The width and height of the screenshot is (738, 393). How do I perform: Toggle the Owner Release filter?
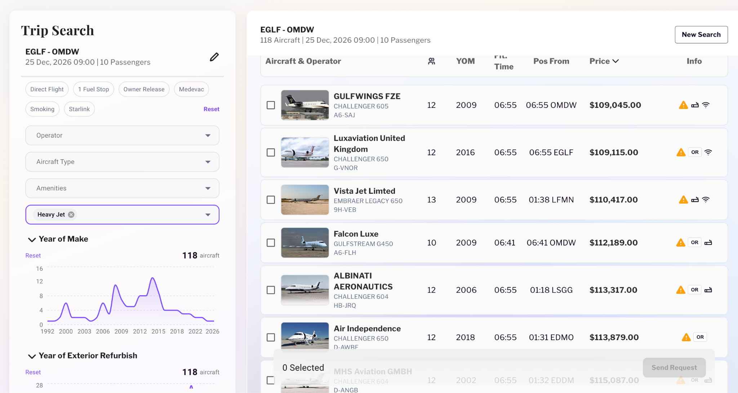144,89
